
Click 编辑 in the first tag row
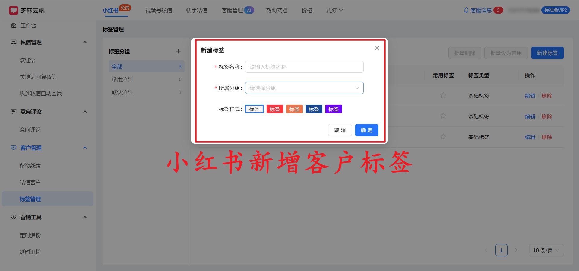(530, 96)
